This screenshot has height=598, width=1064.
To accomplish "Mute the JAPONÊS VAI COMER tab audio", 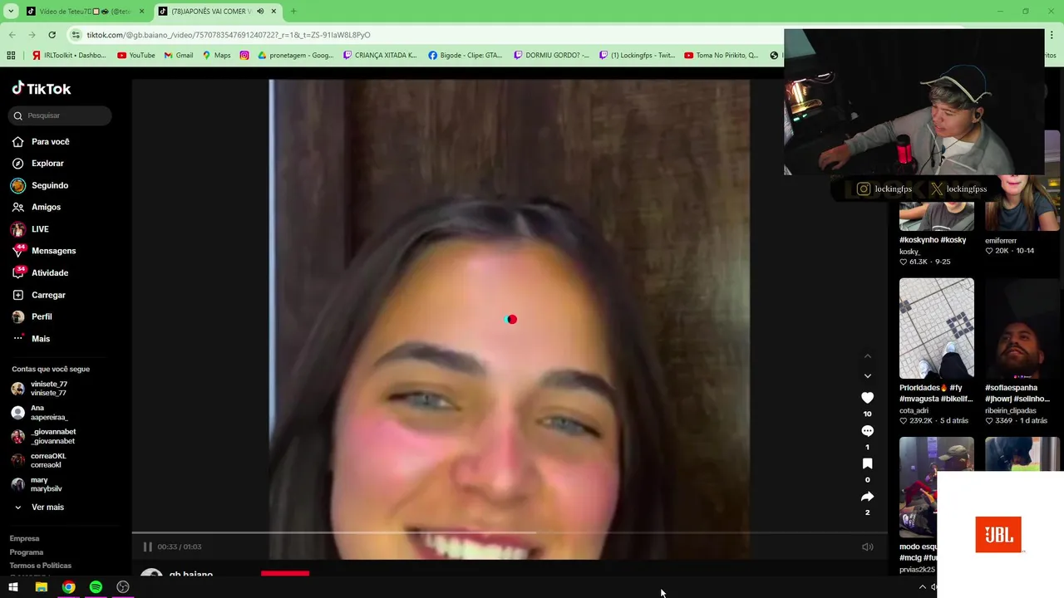I will click(x=260, y=12).
